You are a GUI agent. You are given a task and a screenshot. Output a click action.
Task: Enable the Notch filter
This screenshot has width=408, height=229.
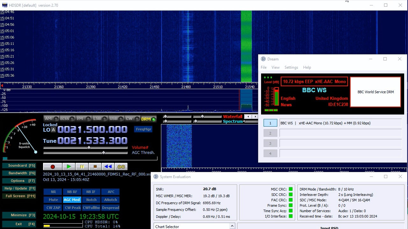point(91,200)
